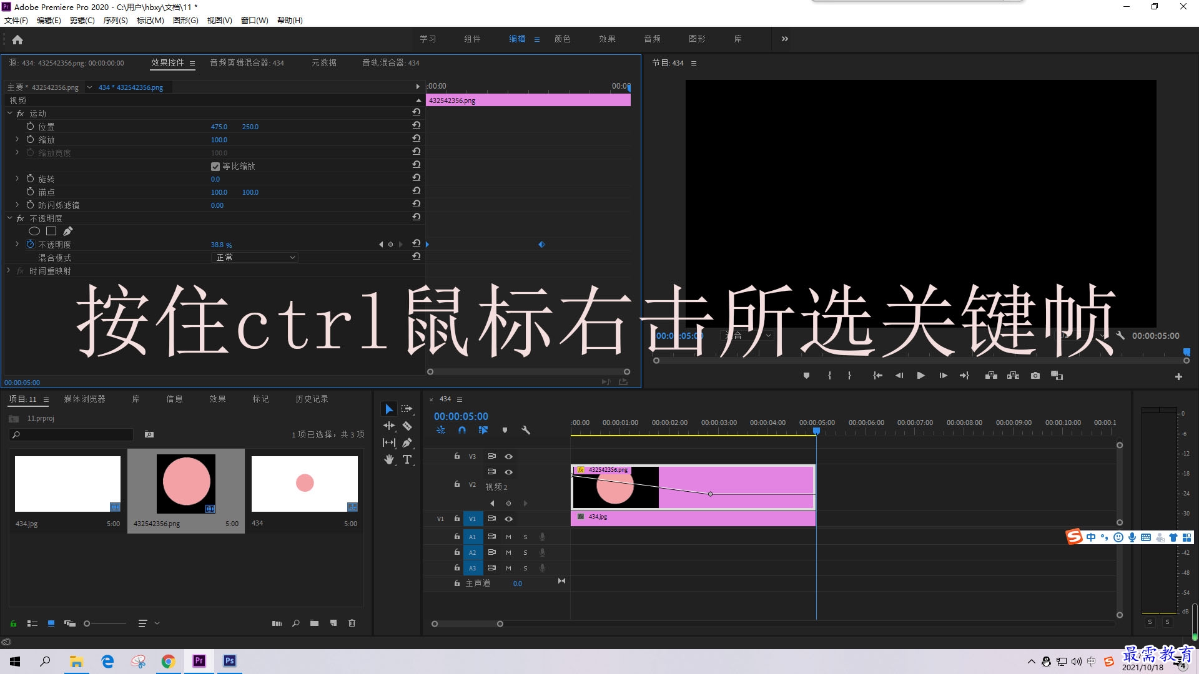The width and height of the screenshot is (1199, 674).
Task: Switch to 音频 workspace
Action: click(652, 39)
